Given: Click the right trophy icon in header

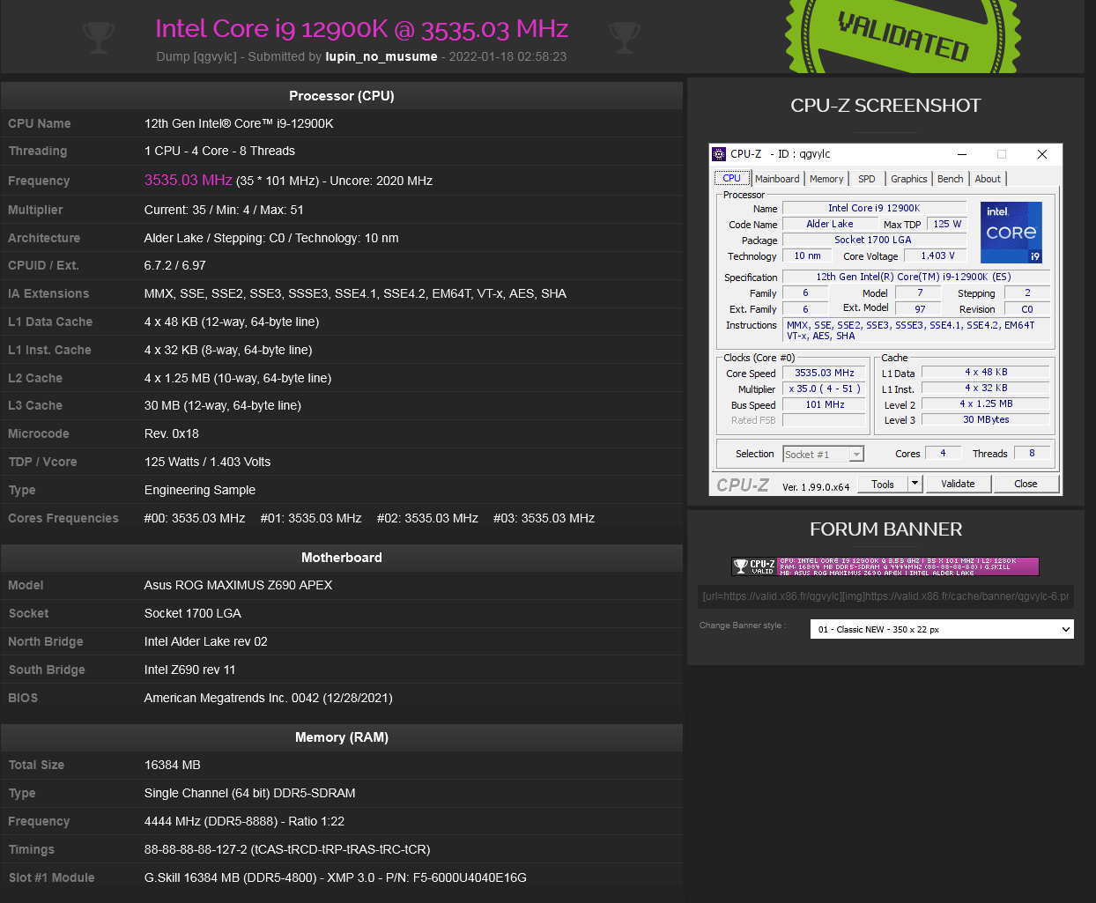Looking at the screenshot, I should (624, 38).
